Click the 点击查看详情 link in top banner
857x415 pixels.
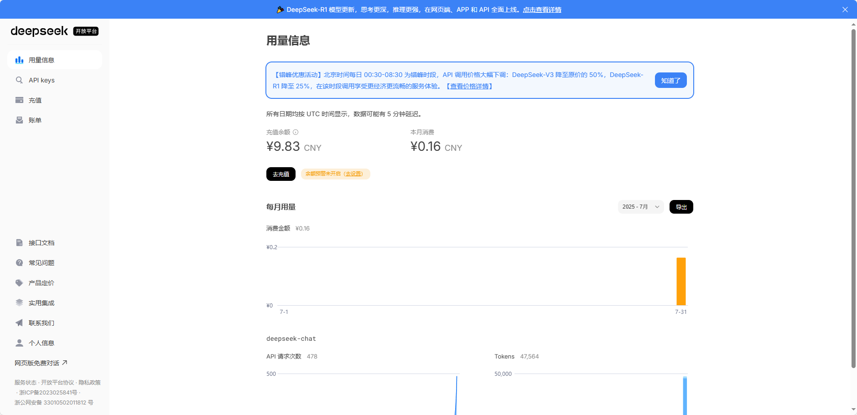[542, 10]
